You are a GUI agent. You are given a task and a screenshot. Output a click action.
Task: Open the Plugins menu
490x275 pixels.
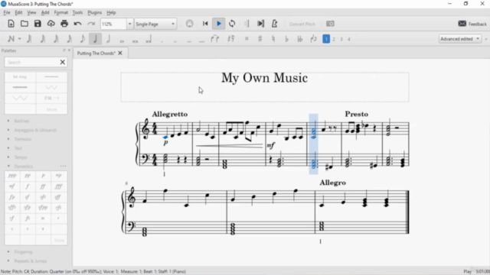click(x=94, y=12)
